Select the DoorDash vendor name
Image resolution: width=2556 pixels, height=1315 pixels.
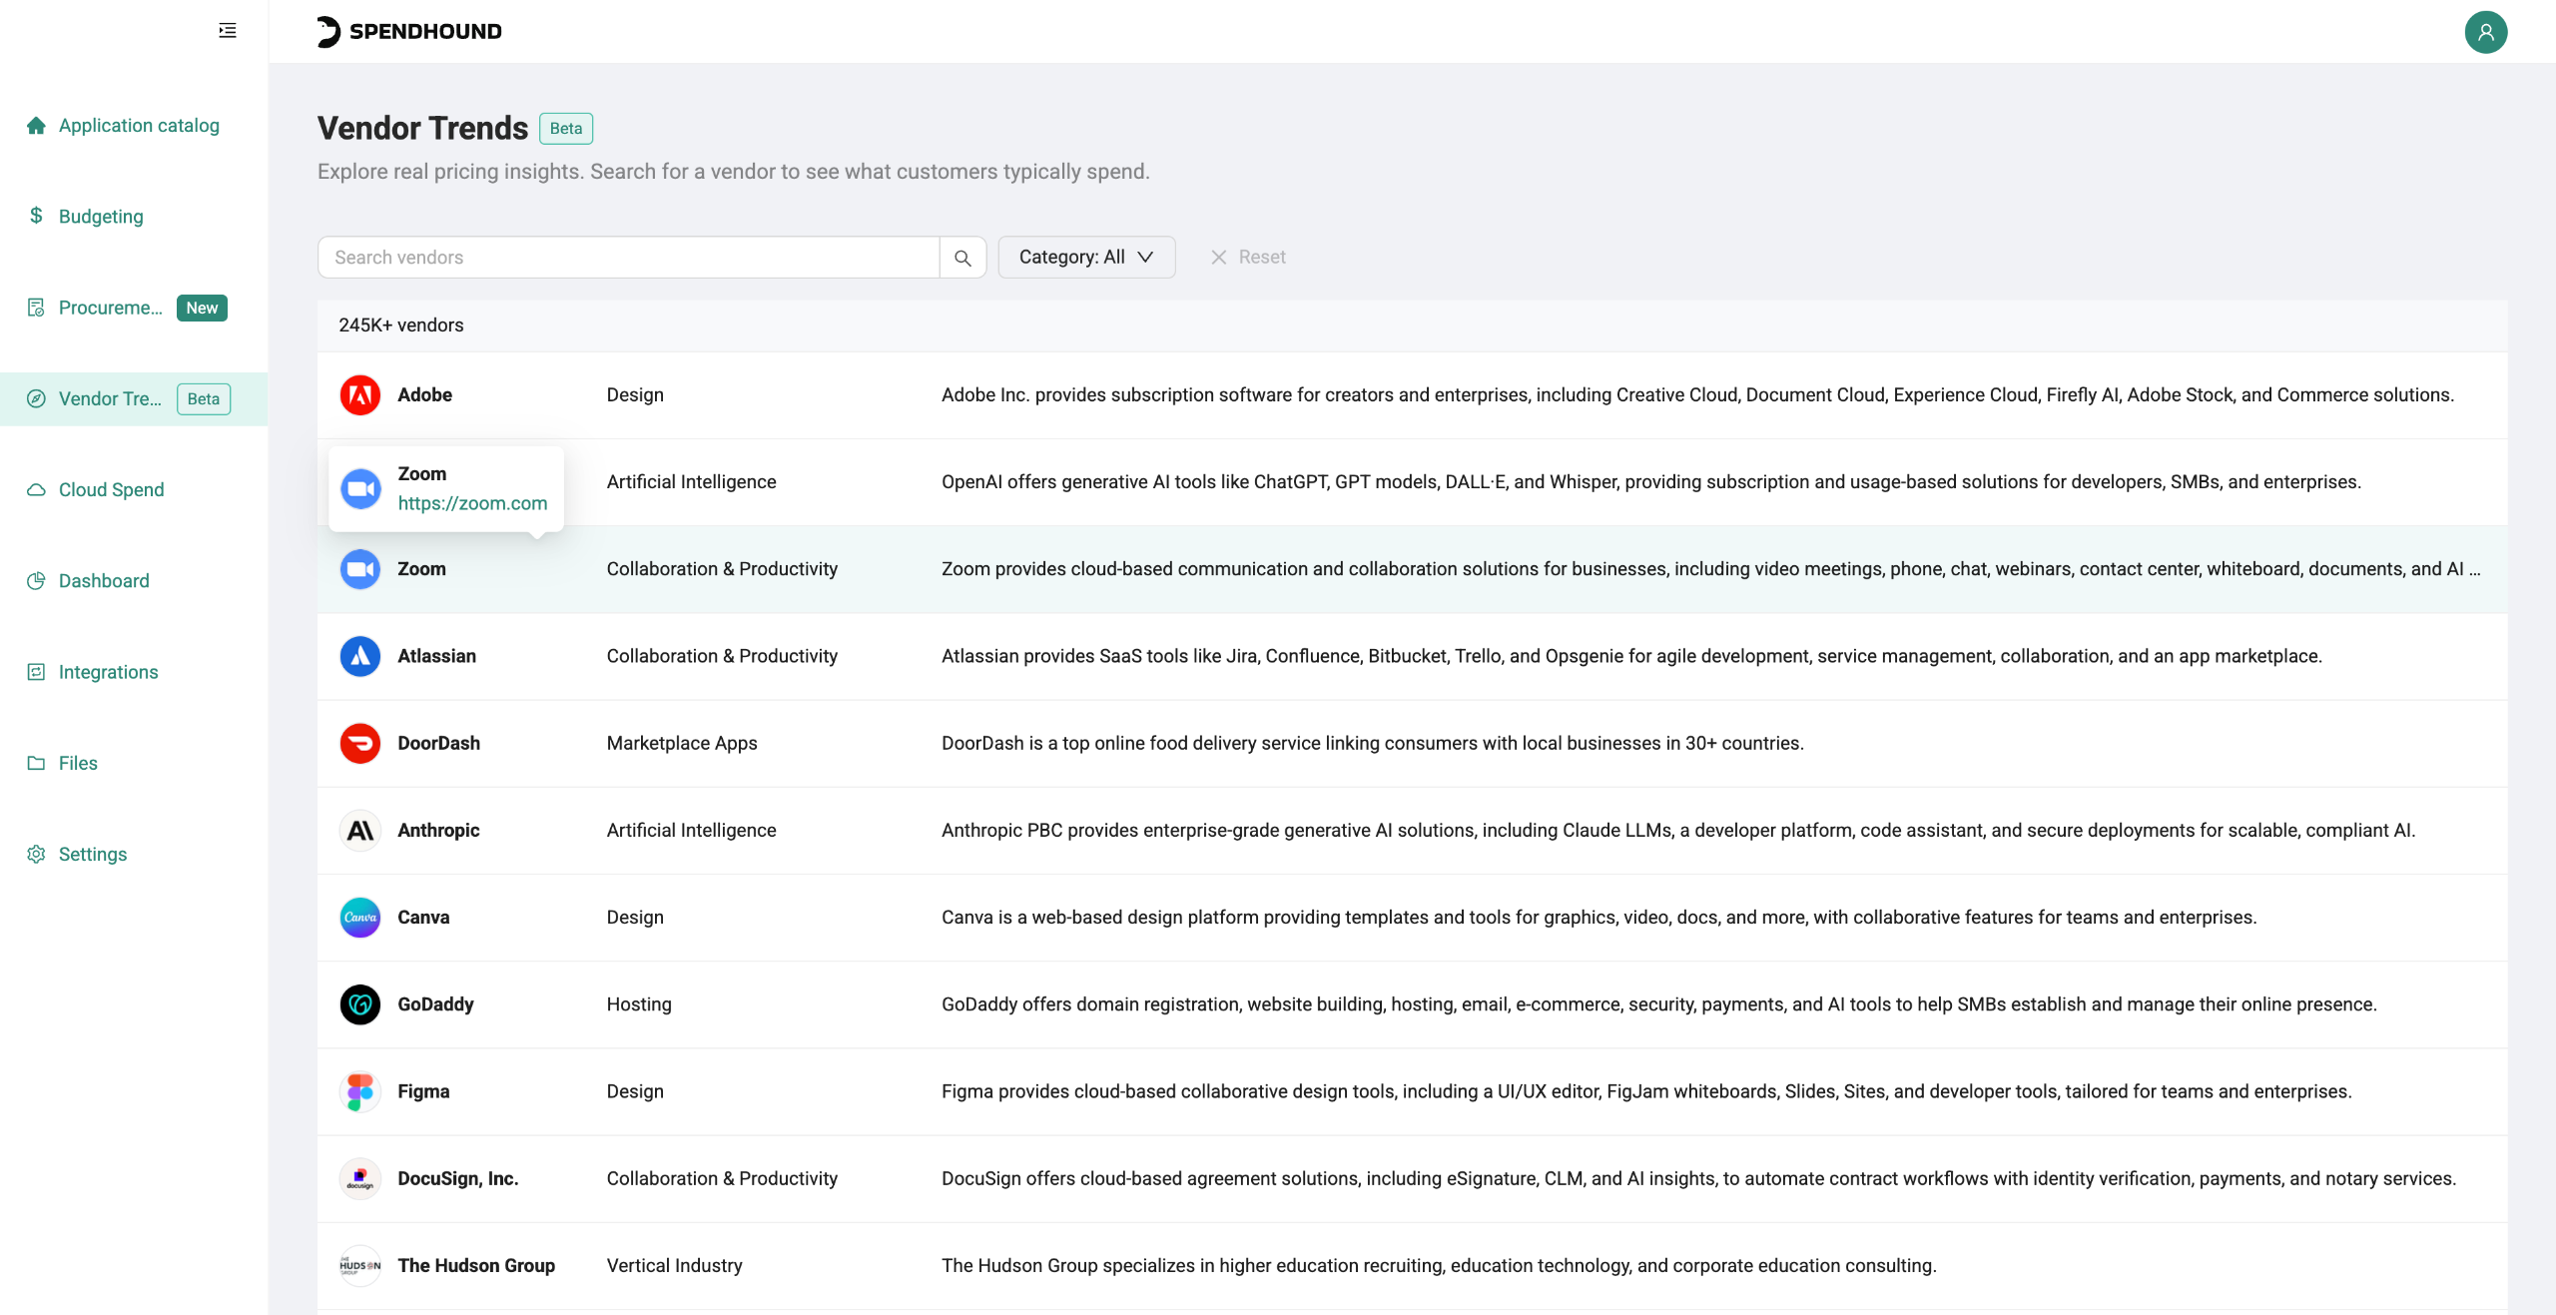(438, 743)
